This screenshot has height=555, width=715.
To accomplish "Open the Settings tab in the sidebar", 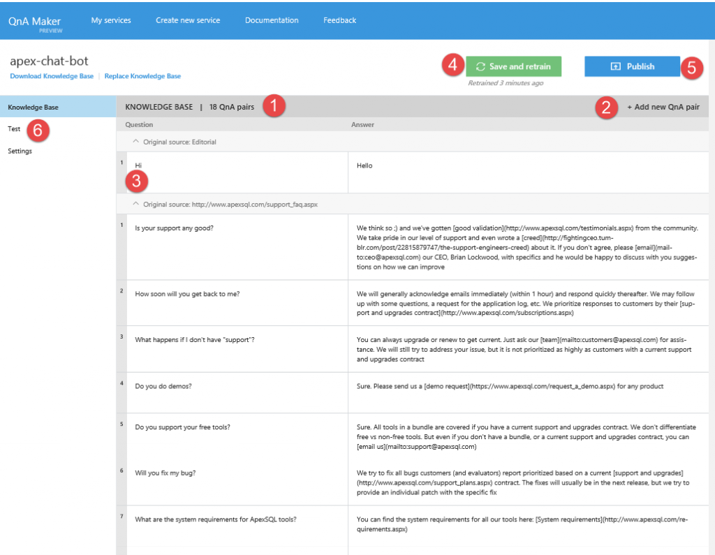I will point(20,151).
